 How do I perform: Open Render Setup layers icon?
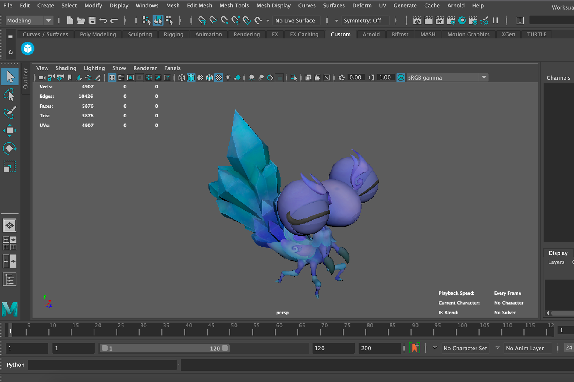tap(473, 20)
